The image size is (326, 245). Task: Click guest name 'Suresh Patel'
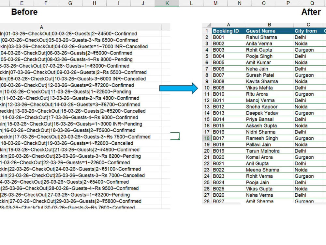[269, 75]
